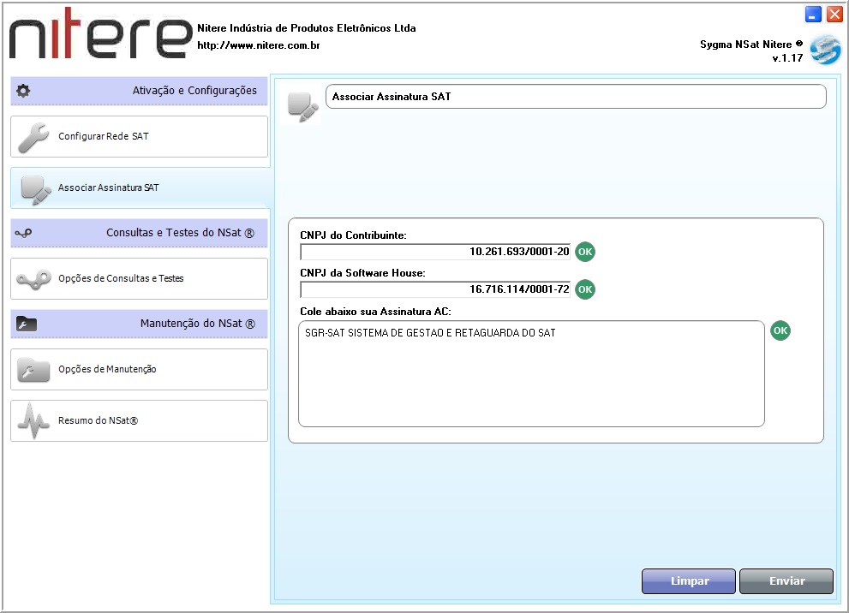
Task: Close the NSat application window
Action: pyautogui.click(x=834, y=14)
